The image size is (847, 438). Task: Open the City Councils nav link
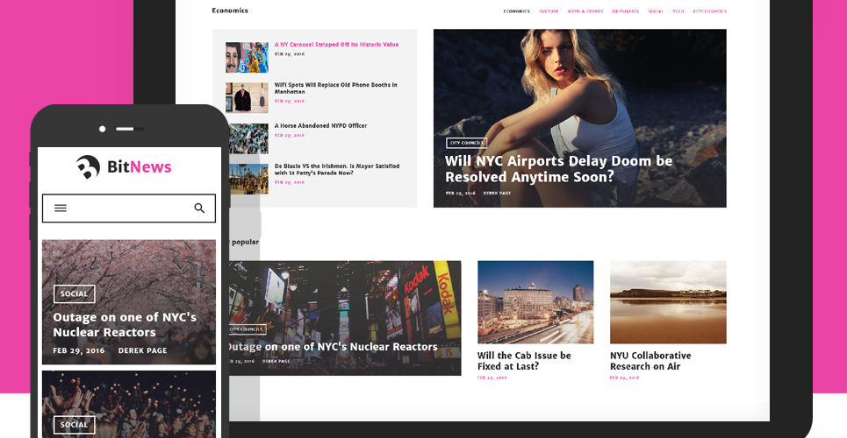pyautogui.click(x=710, y=11)
